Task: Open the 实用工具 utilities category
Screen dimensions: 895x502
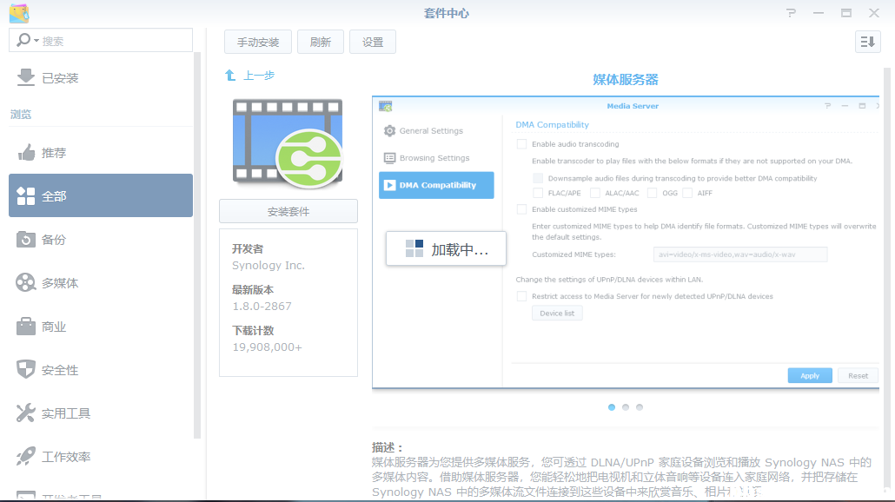Action: click(x=101, y=413)
